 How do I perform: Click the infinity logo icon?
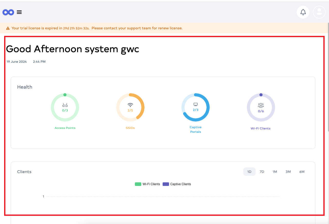pyautogui.click(x=8, y=12)
